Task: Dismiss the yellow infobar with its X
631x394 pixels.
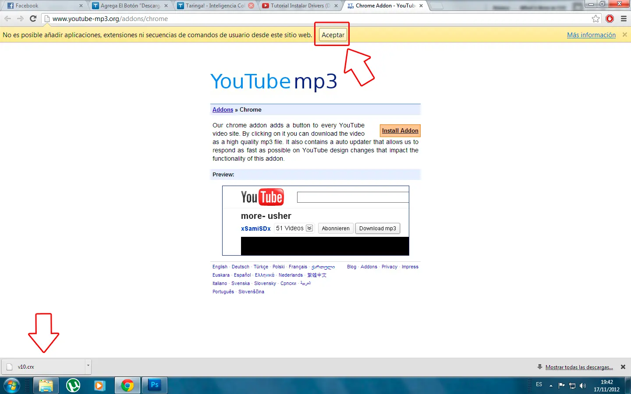Action: pos(624,35)
